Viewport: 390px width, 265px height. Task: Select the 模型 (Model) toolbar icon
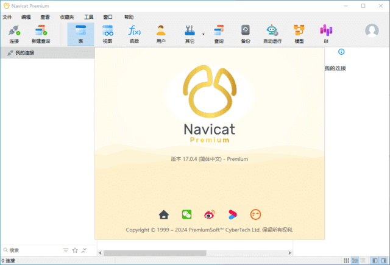pyautogui.click(x=299, y=34)
